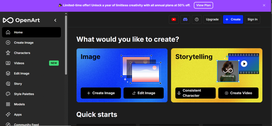The image size is (272, 126).
Task: Collapse the sidebar with the chevron
Action: tap(55, 20)
